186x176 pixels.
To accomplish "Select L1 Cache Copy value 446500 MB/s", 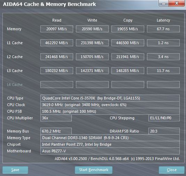I will 128,43.
